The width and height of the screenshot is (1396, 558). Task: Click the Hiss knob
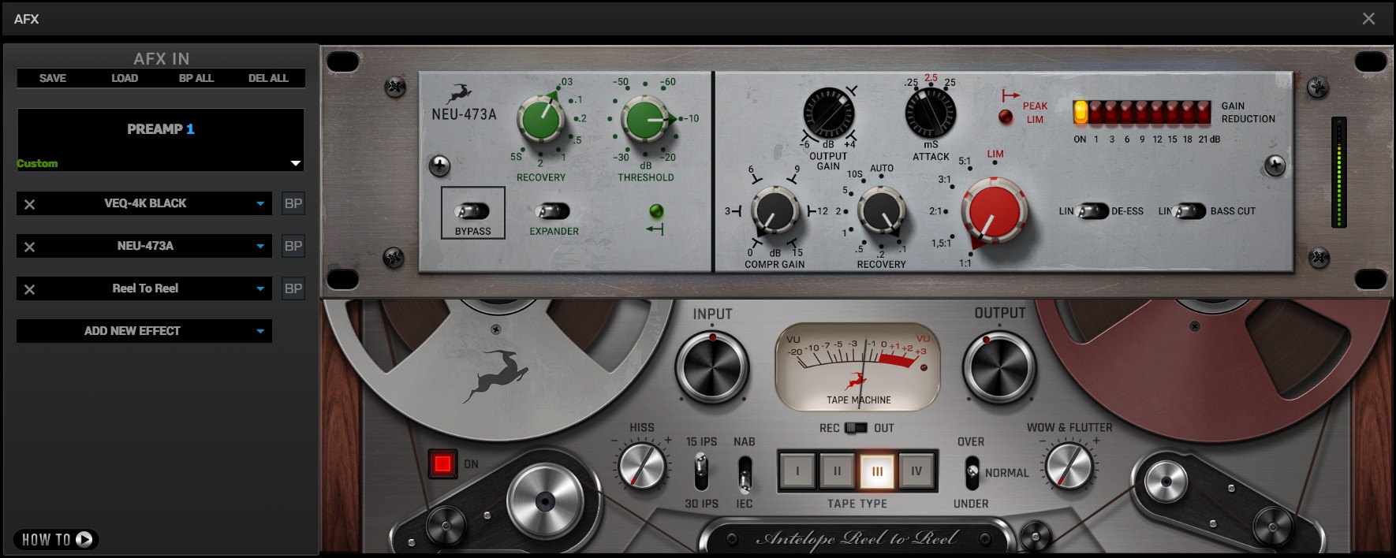643,466
